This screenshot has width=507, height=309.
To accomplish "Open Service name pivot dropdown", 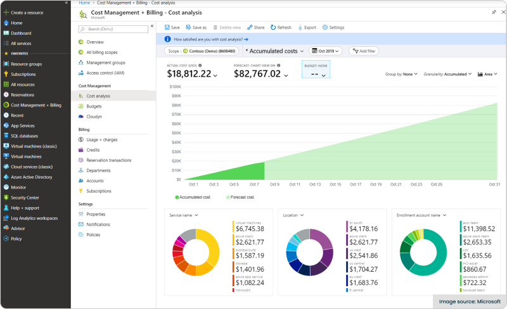I will coord(184,215).
